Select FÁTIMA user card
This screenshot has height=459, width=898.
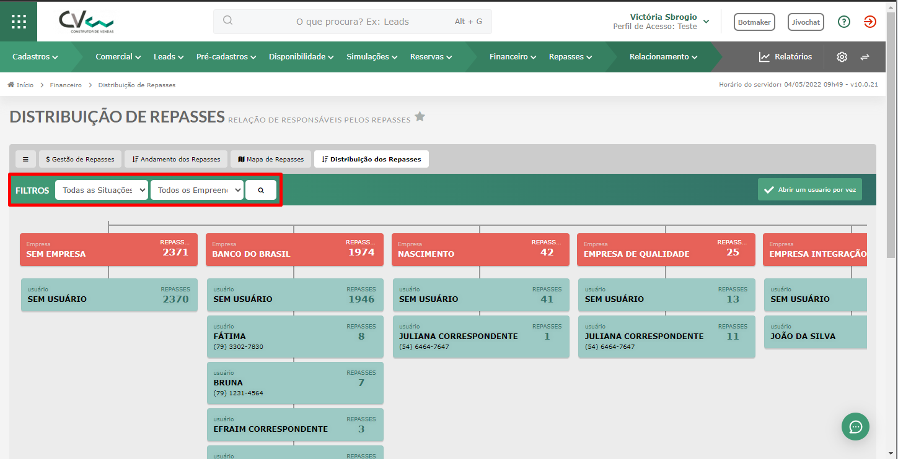pyautogui.click(x=295, y=337)
